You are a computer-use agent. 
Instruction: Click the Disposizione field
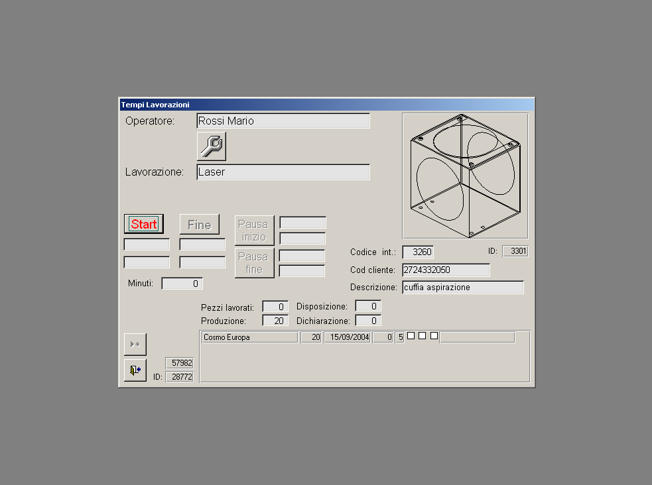(368, 306)
